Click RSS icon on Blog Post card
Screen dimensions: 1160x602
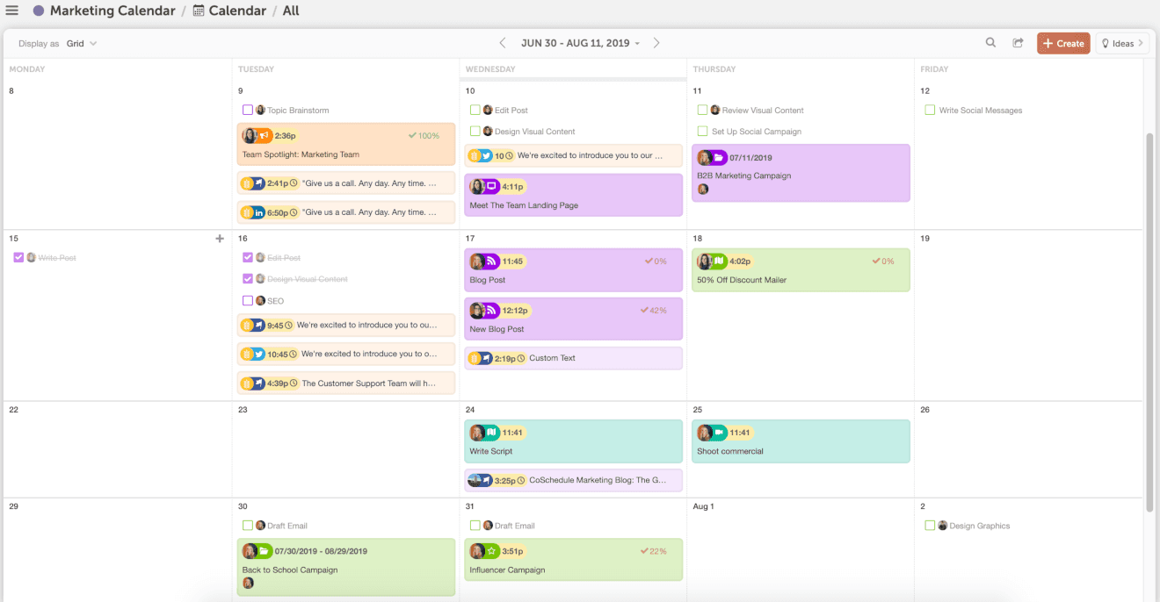492,262
